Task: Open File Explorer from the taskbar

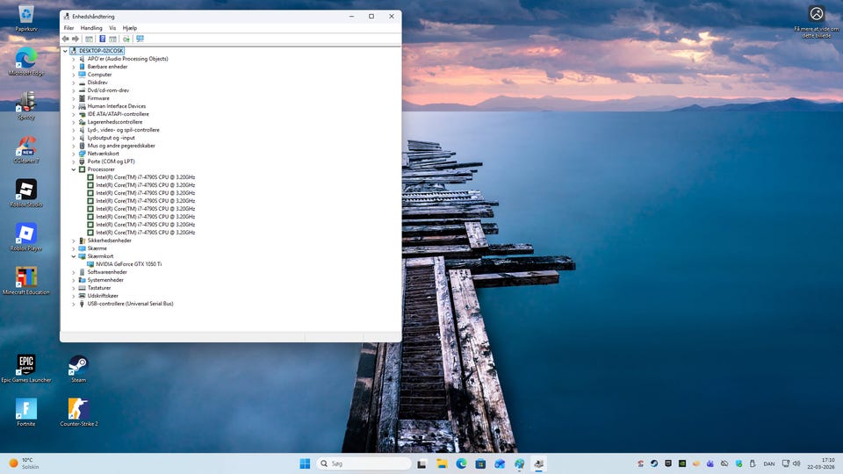Action: (442, 463)
